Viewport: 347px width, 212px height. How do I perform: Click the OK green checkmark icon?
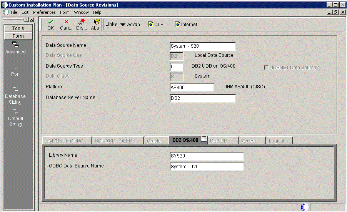point(51,22)
